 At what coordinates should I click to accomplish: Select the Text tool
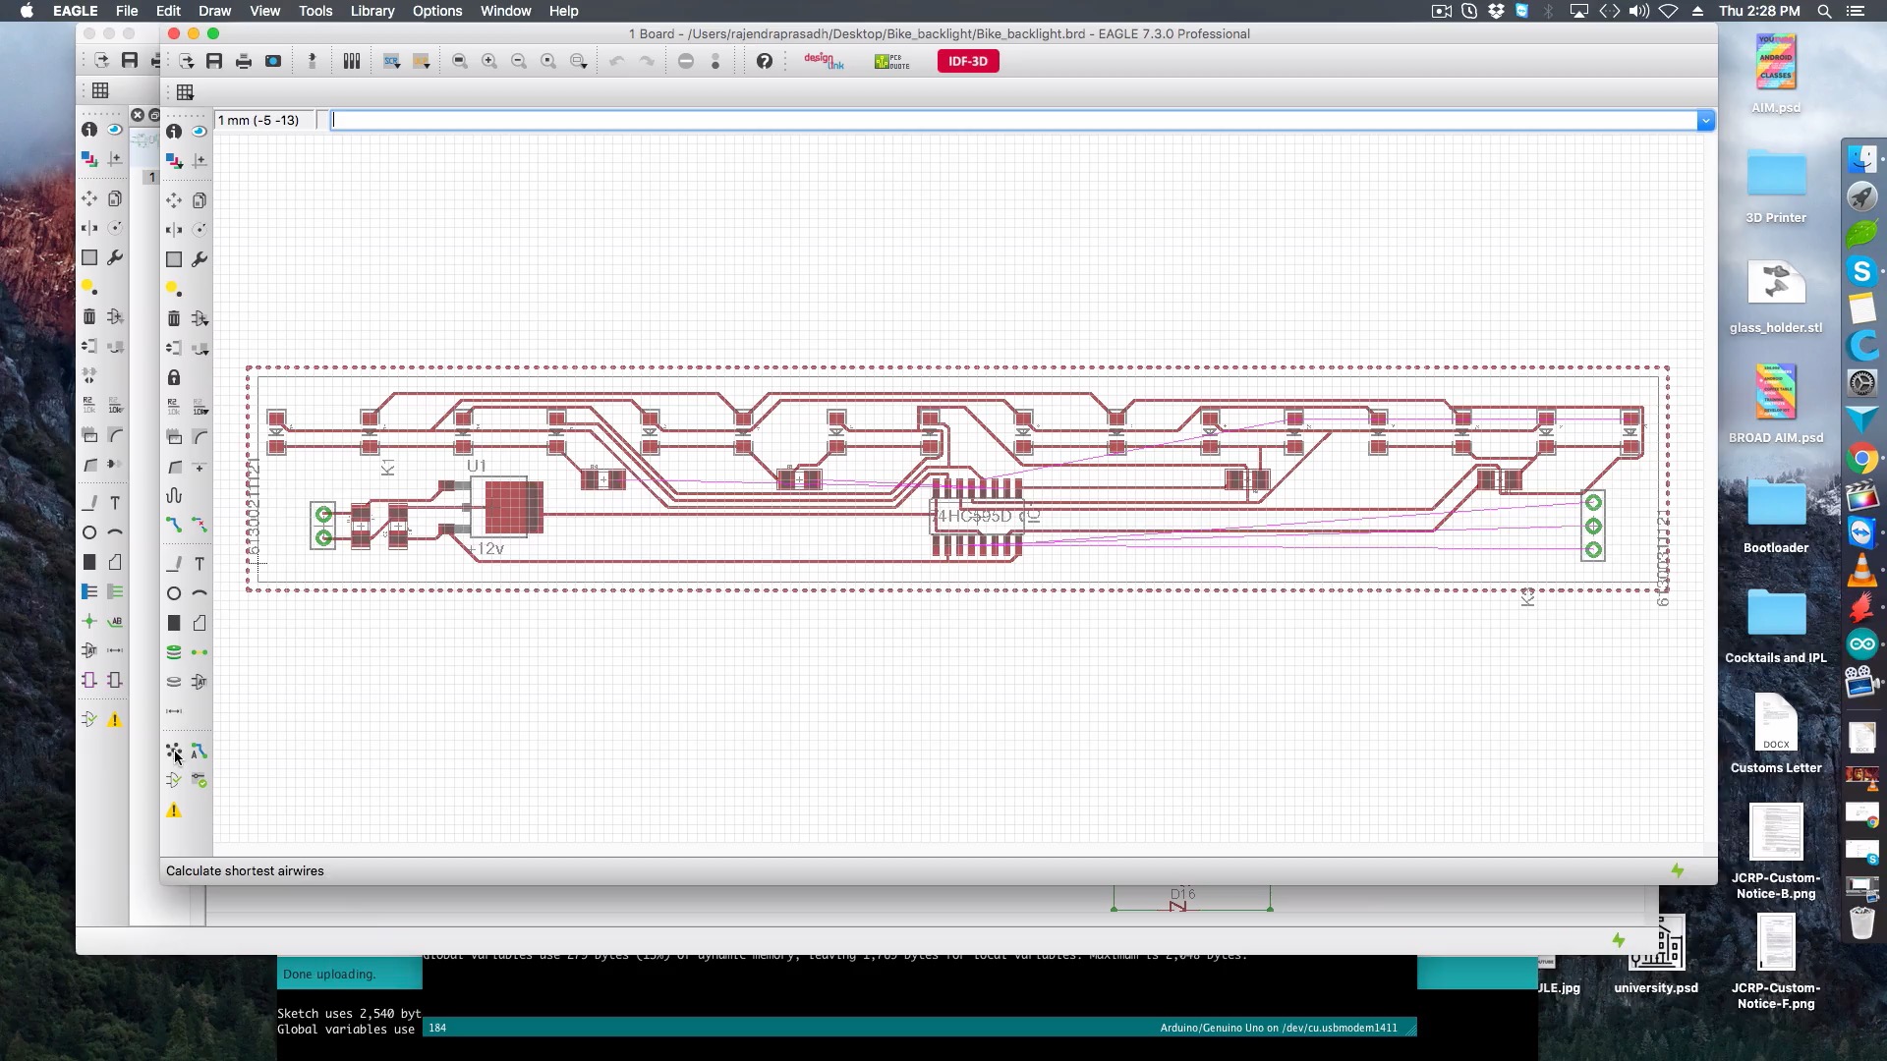pyautogui.click(x=200, y=564)
